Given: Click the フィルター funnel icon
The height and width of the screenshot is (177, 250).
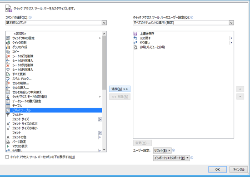Looking at the screenshot, I should click(x=8, y=115).
